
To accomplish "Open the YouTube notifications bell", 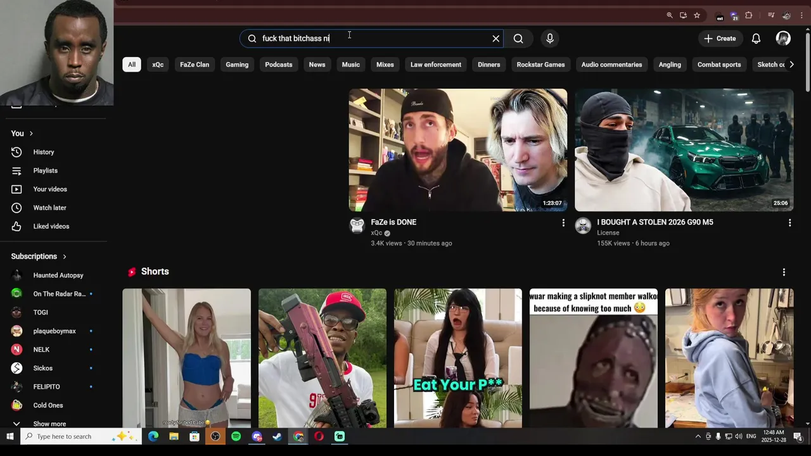I will [x=756, y=39].
